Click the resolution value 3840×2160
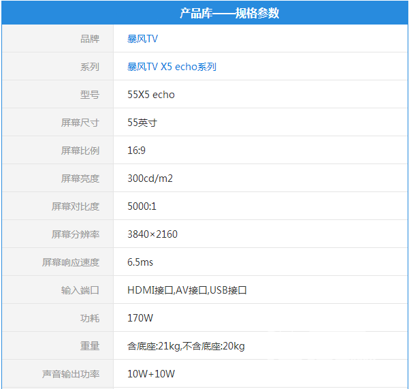Image resolution: width=409 pixels, height=389 pixels. [152, 234]
